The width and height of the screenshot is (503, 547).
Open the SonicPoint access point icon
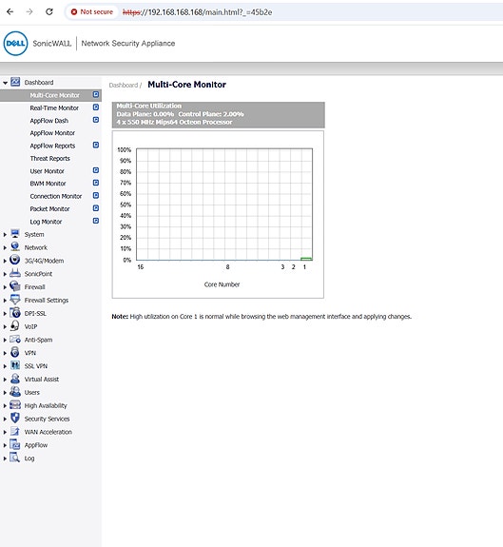(14, 273)
